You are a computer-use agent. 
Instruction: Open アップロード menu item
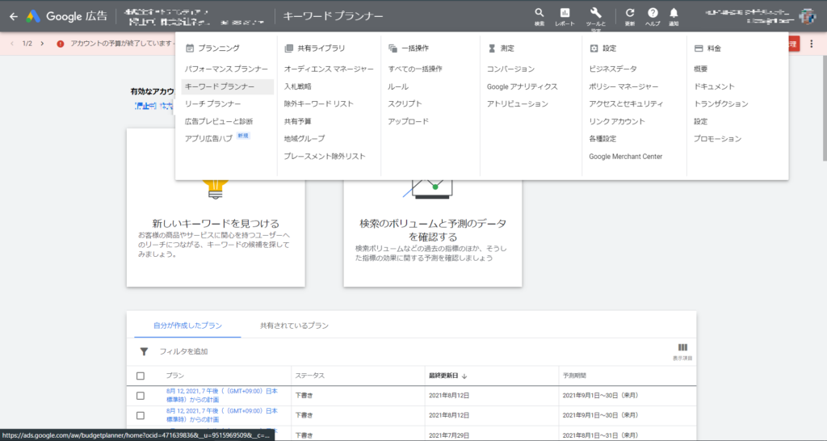tap(408, 121)
